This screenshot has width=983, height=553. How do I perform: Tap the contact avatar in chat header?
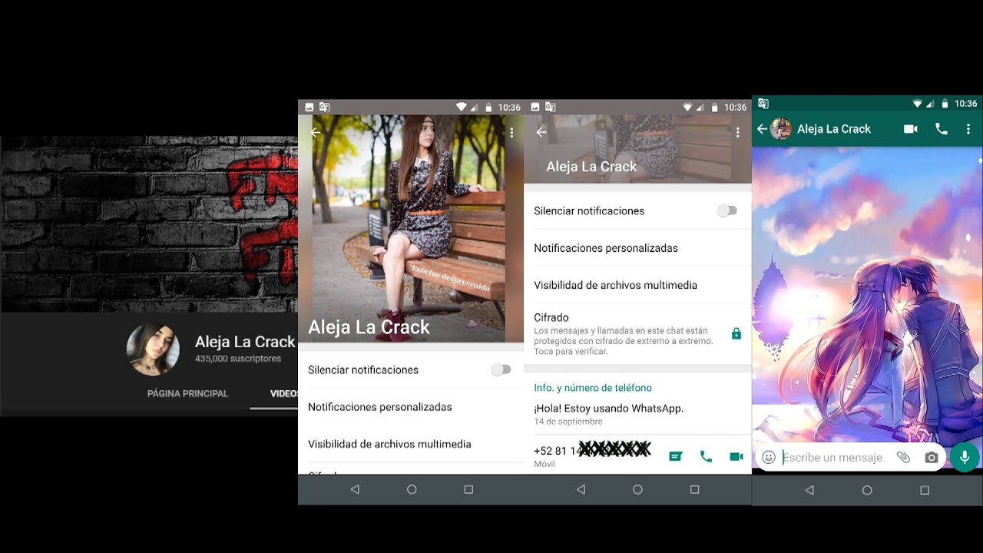pyautogui.click(x=781, y=129)
